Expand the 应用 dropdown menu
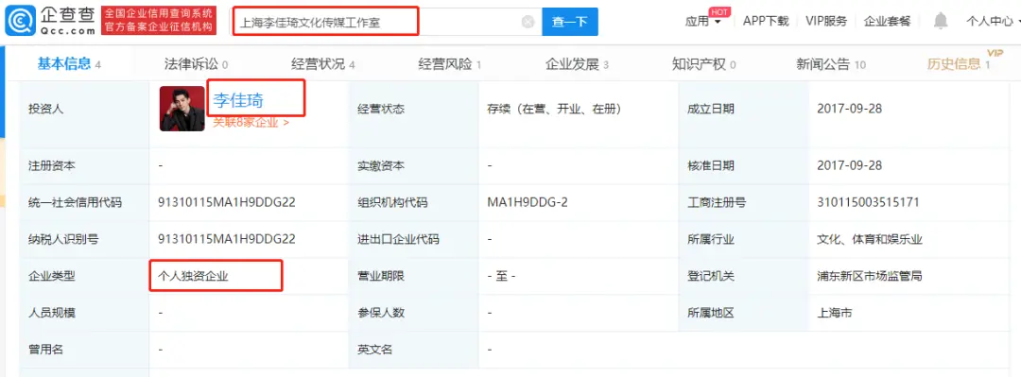 (703, 21)
